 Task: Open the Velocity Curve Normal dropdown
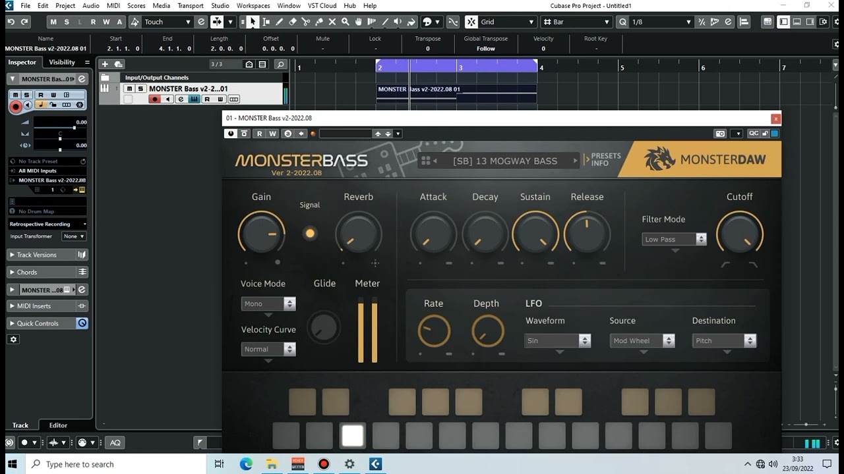click(268, 349)
